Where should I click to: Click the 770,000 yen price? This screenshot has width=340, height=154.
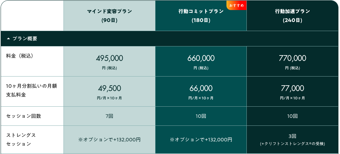[292, 58]
